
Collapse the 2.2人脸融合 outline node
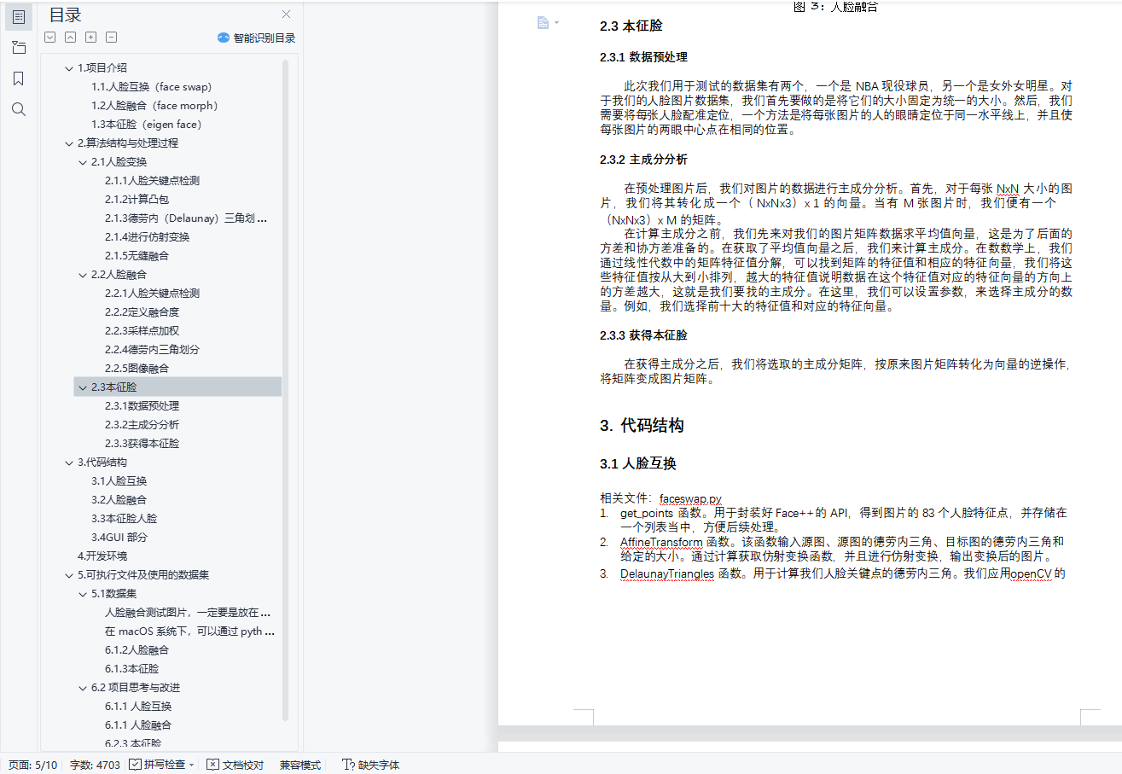pos(83,275)
